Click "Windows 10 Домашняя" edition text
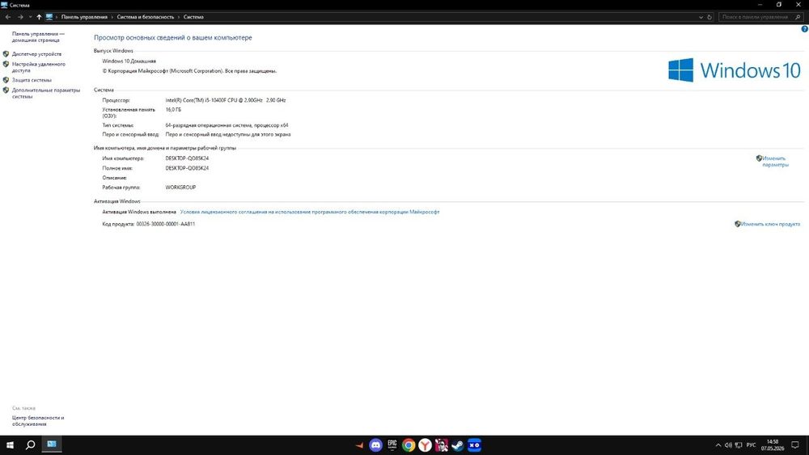Screen dimensions: 809x455 [129, 61]
